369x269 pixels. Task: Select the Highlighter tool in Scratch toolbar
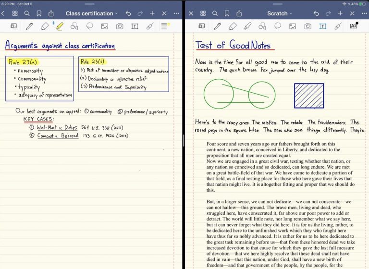[247, 26]
